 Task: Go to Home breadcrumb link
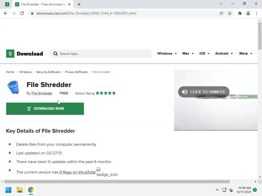point(10,72)
